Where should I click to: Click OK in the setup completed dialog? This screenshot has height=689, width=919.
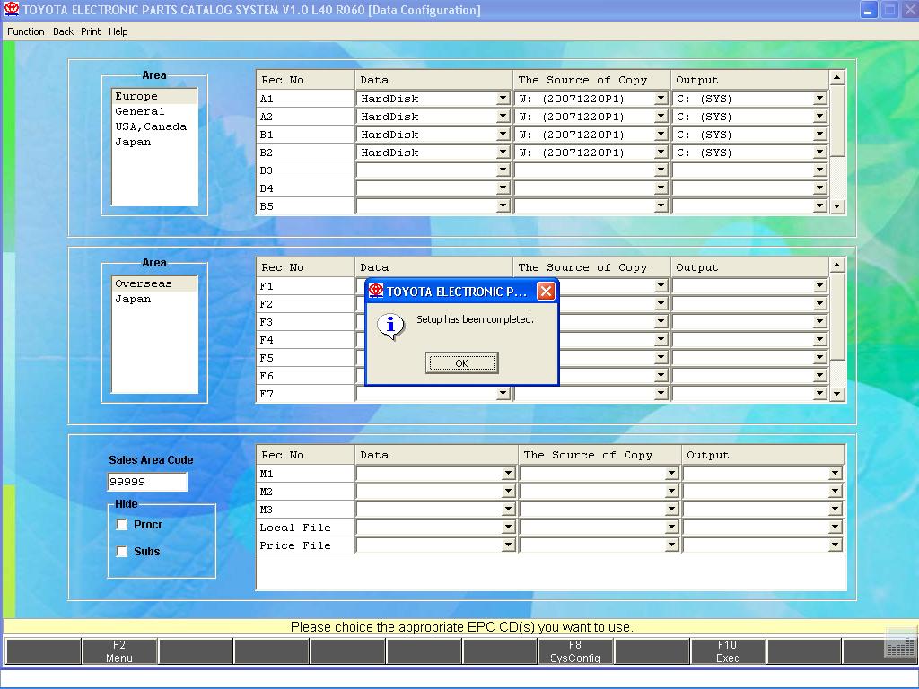pos(461,363)
